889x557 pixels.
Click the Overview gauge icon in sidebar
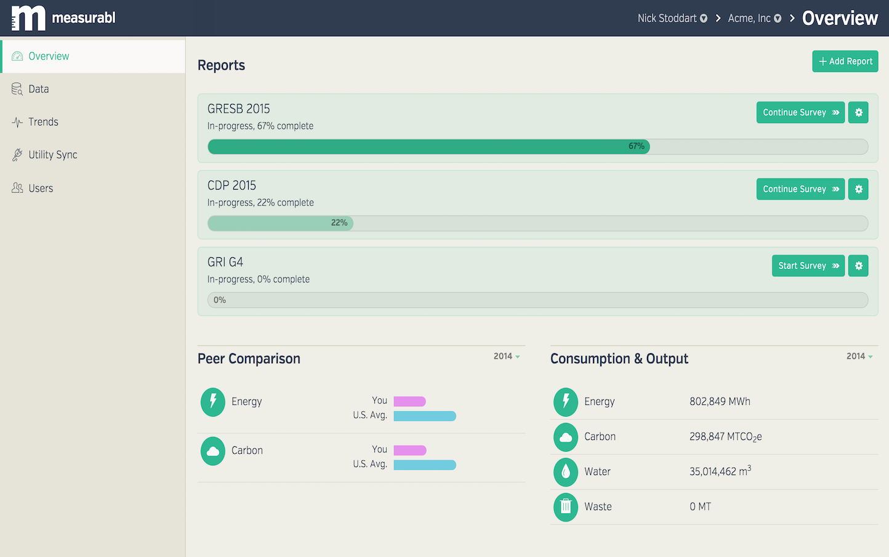point(17,56)
